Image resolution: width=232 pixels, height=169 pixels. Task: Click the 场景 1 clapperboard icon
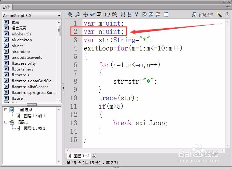point(12,122)
